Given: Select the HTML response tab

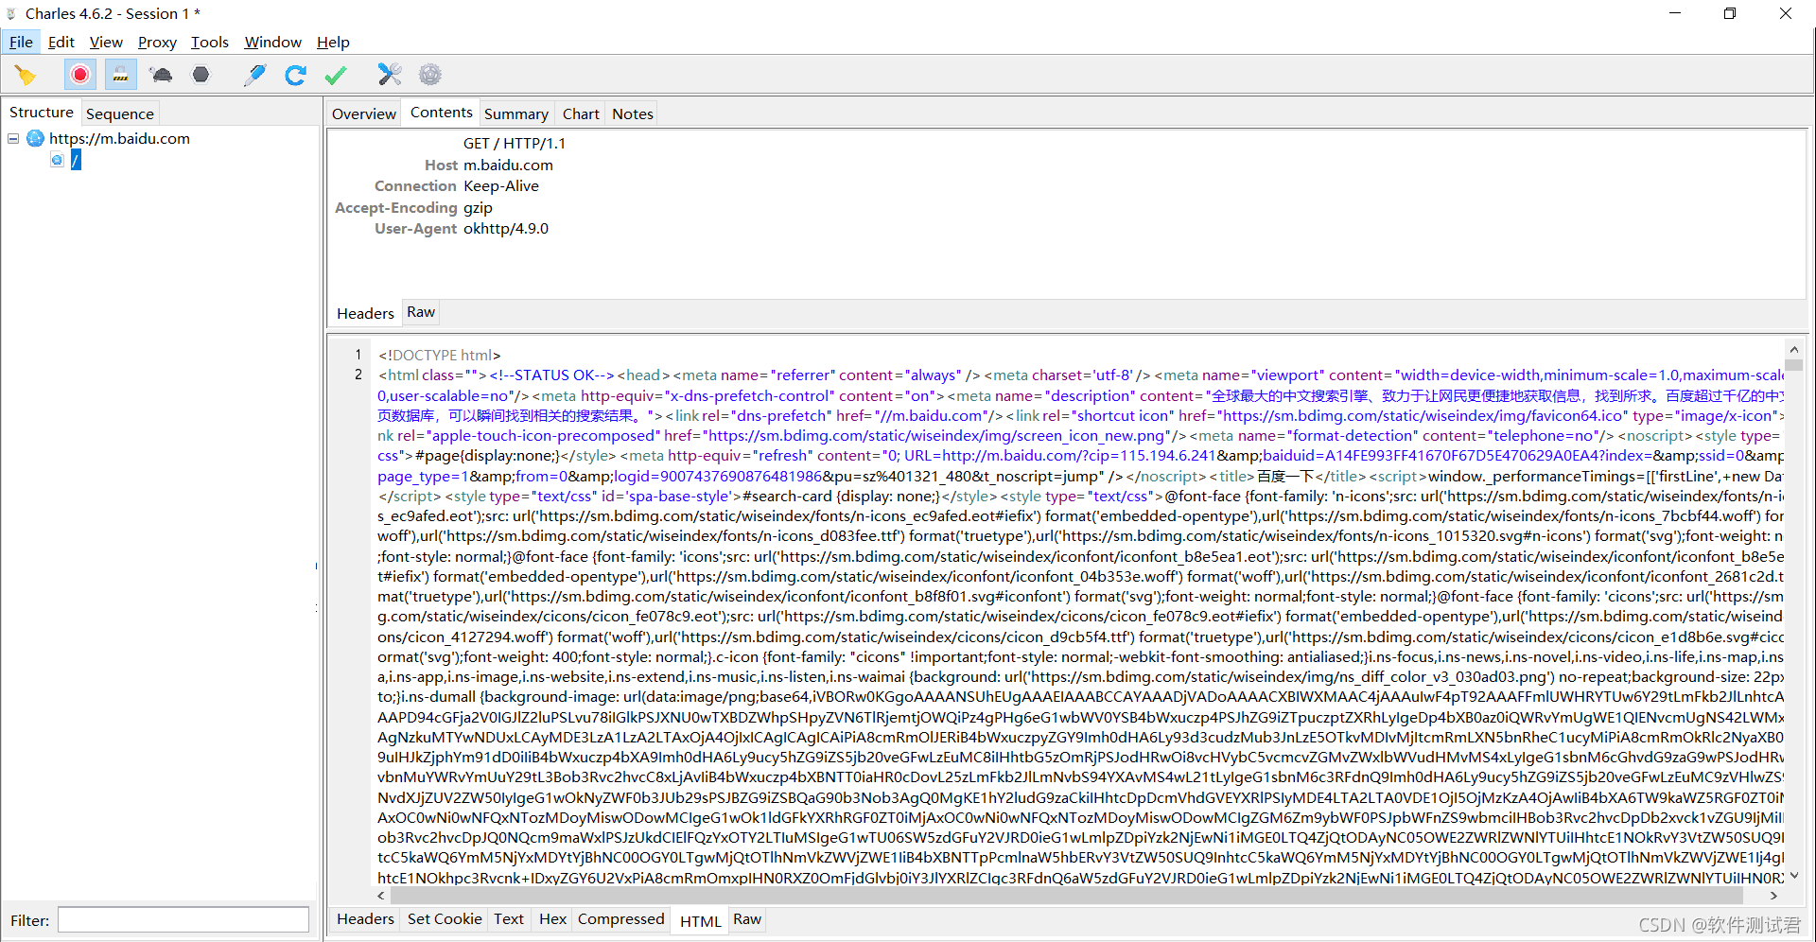Looking at the screenshot, I should tap(700, 921).
